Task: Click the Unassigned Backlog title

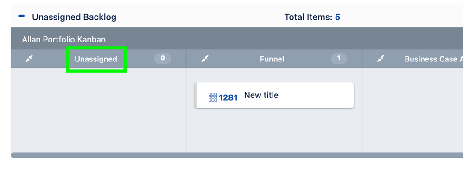Action: click(x=74, y=17)
